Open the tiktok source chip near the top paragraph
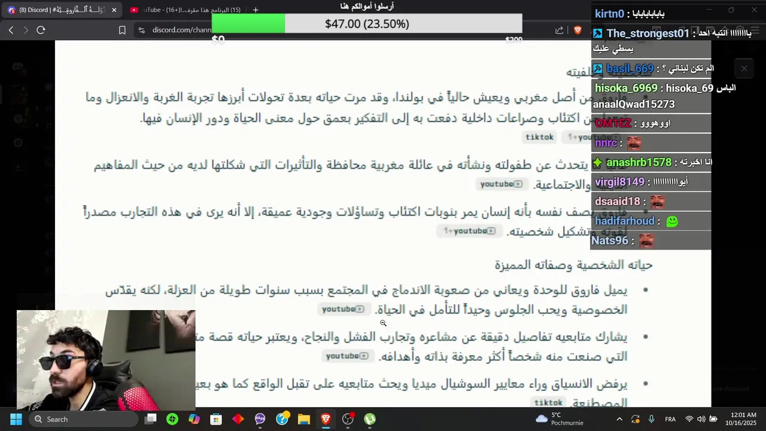This screenshot has height=431, width=766. 540,137
